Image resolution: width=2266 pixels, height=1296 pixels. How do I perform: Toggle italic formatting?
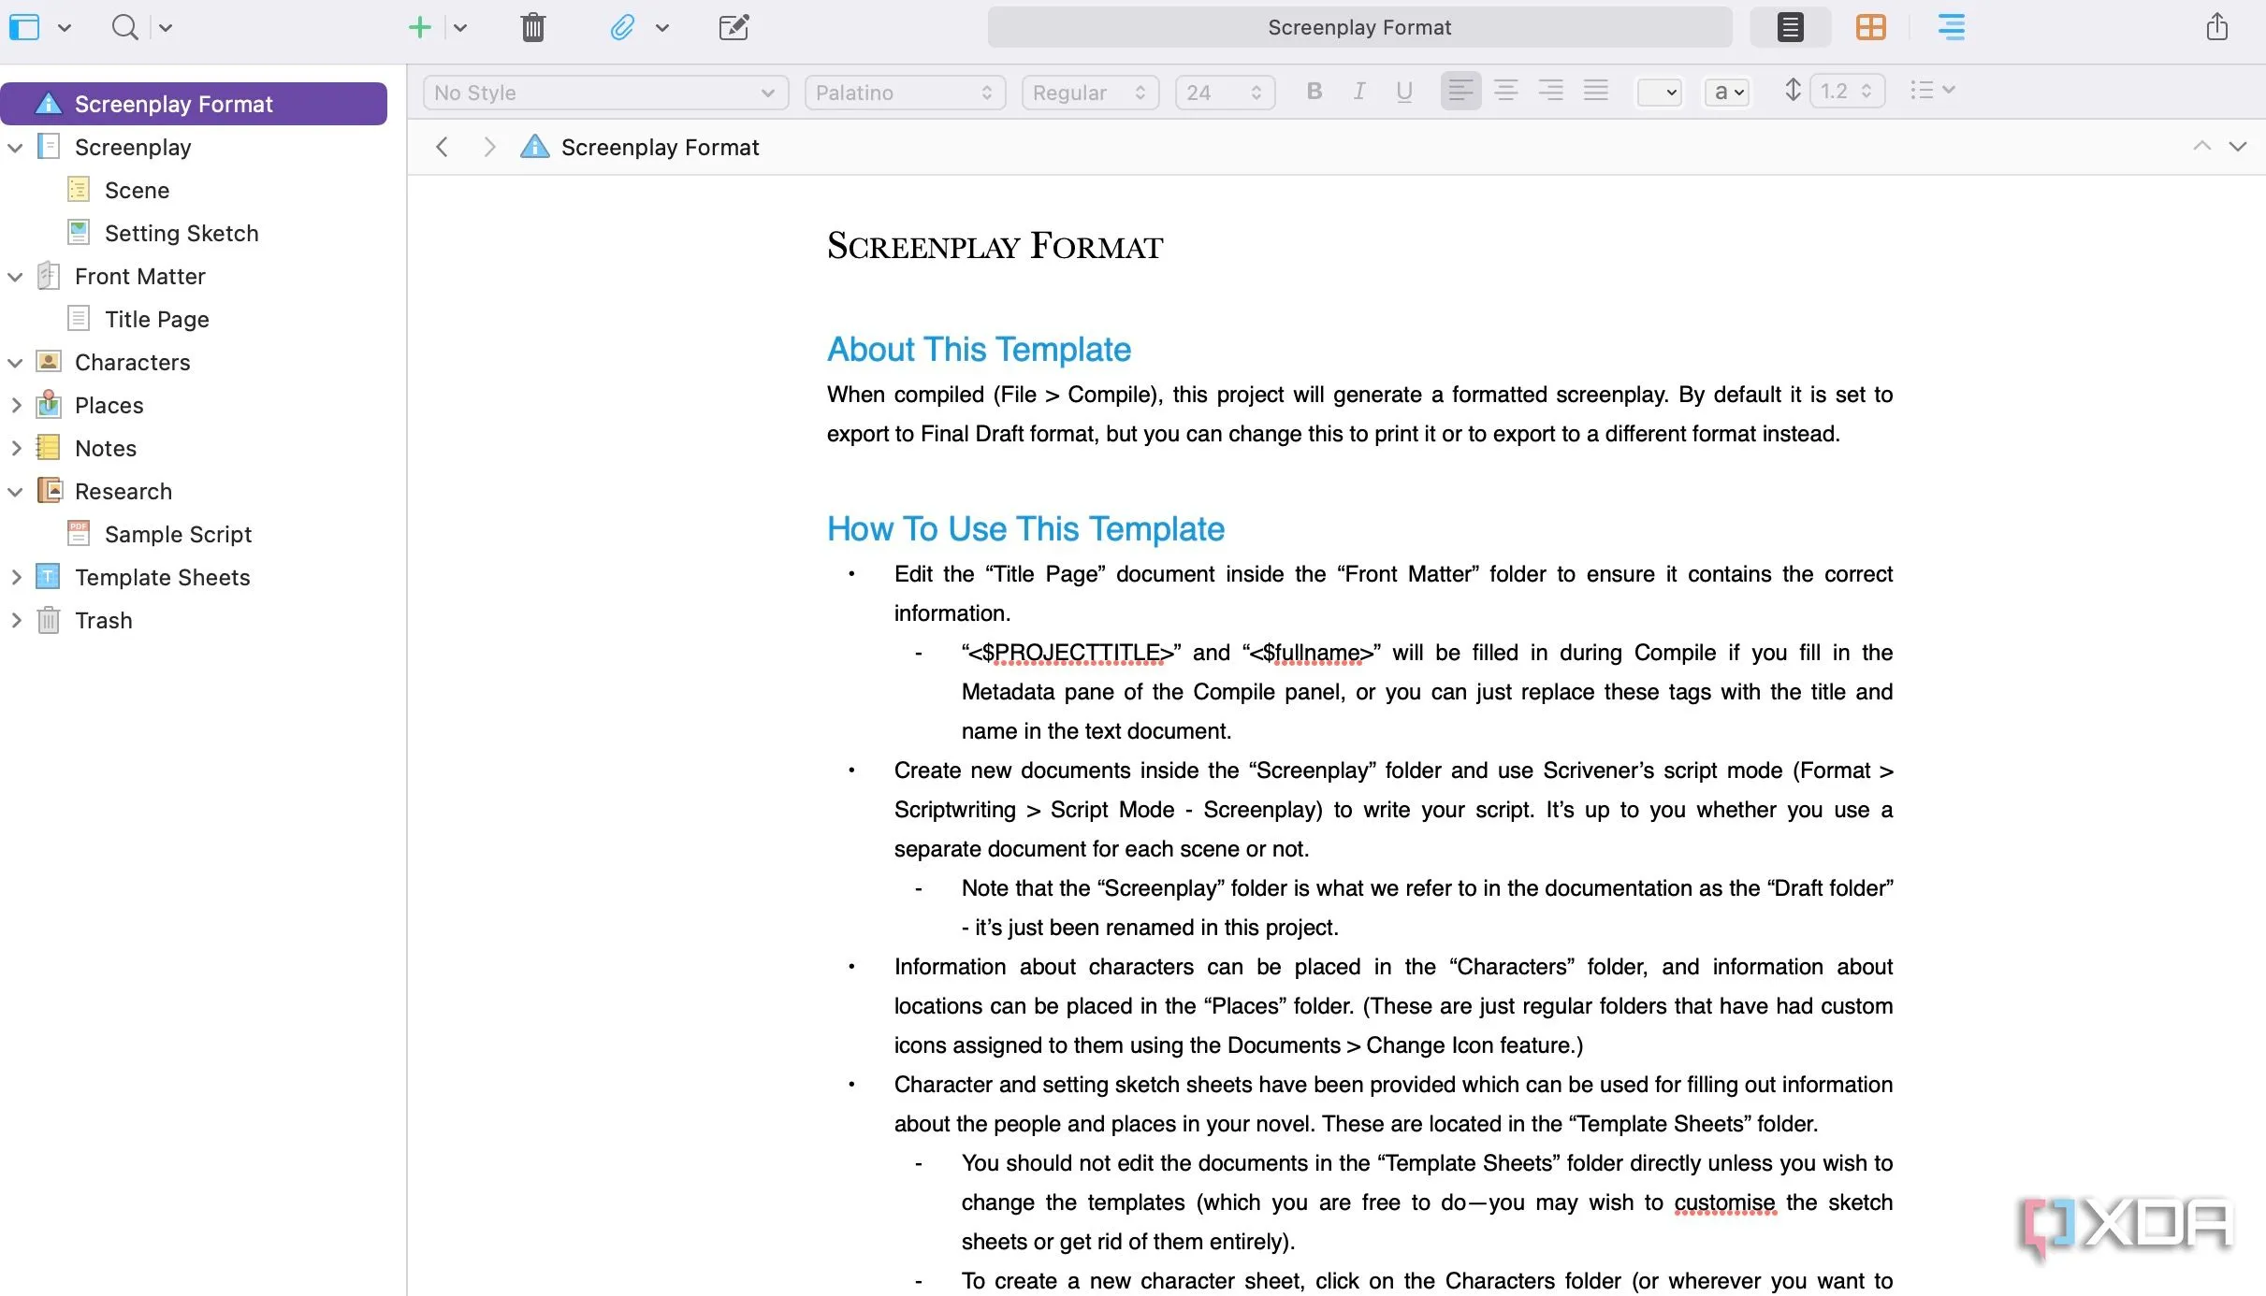click(1359, 91)
